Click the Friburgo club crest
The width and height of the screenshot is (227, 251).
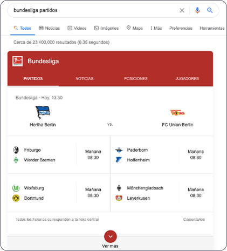pos(16,150)
